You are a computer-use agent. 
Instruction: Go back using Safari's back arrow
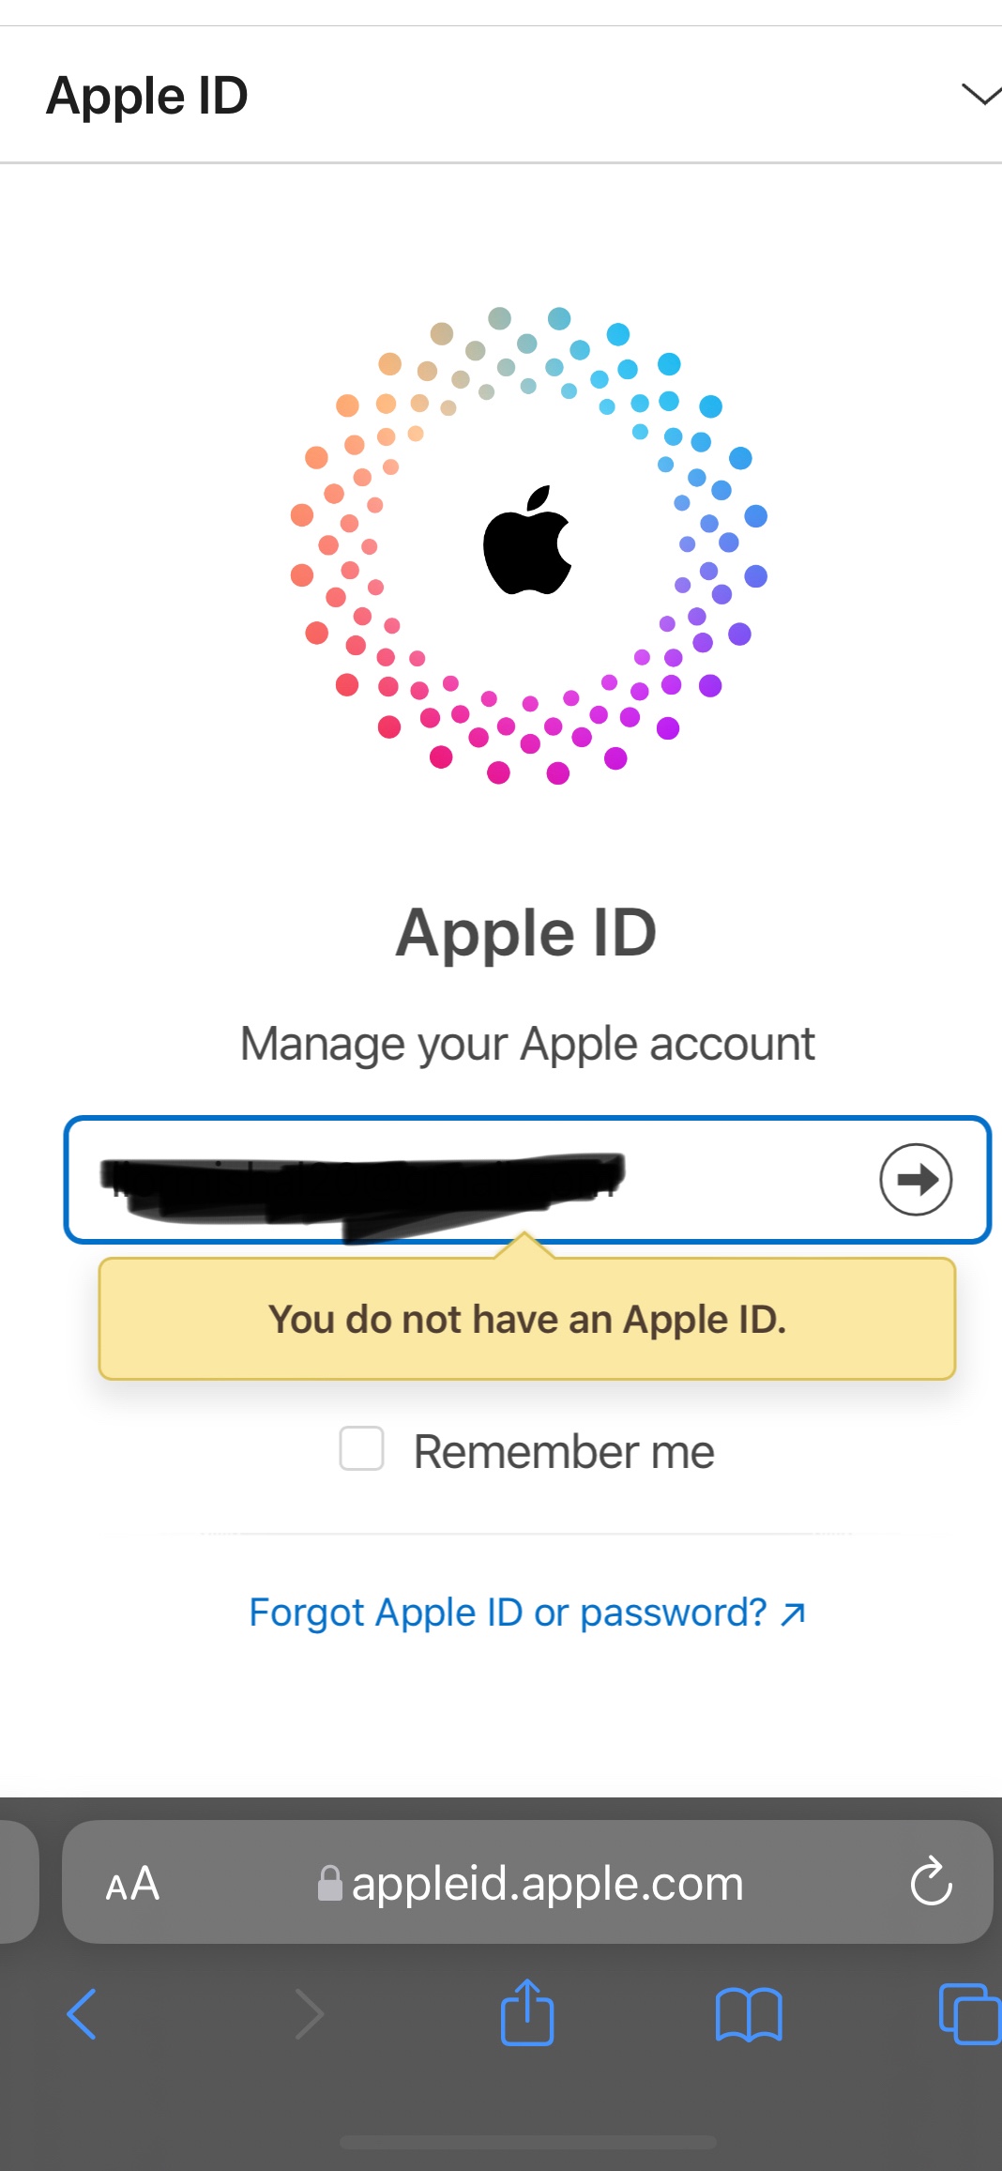(x=82, y=2013)
